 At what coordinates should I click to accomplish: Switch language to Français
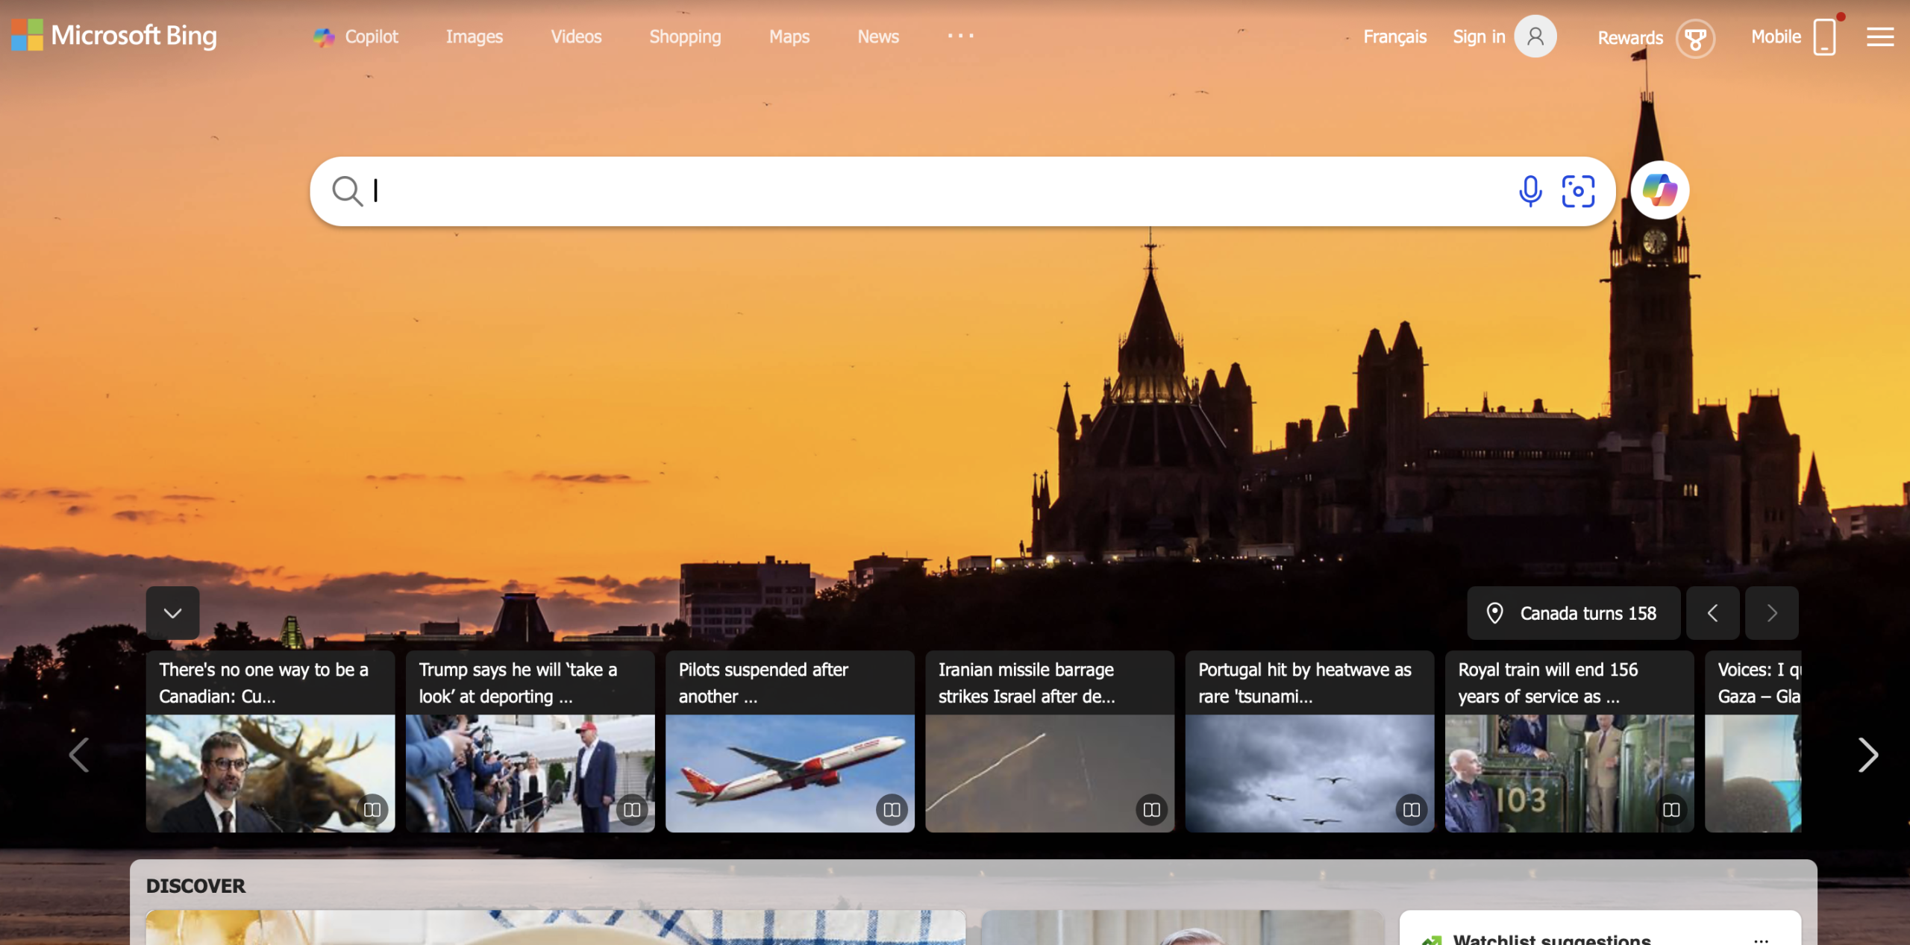point(1394,37)
